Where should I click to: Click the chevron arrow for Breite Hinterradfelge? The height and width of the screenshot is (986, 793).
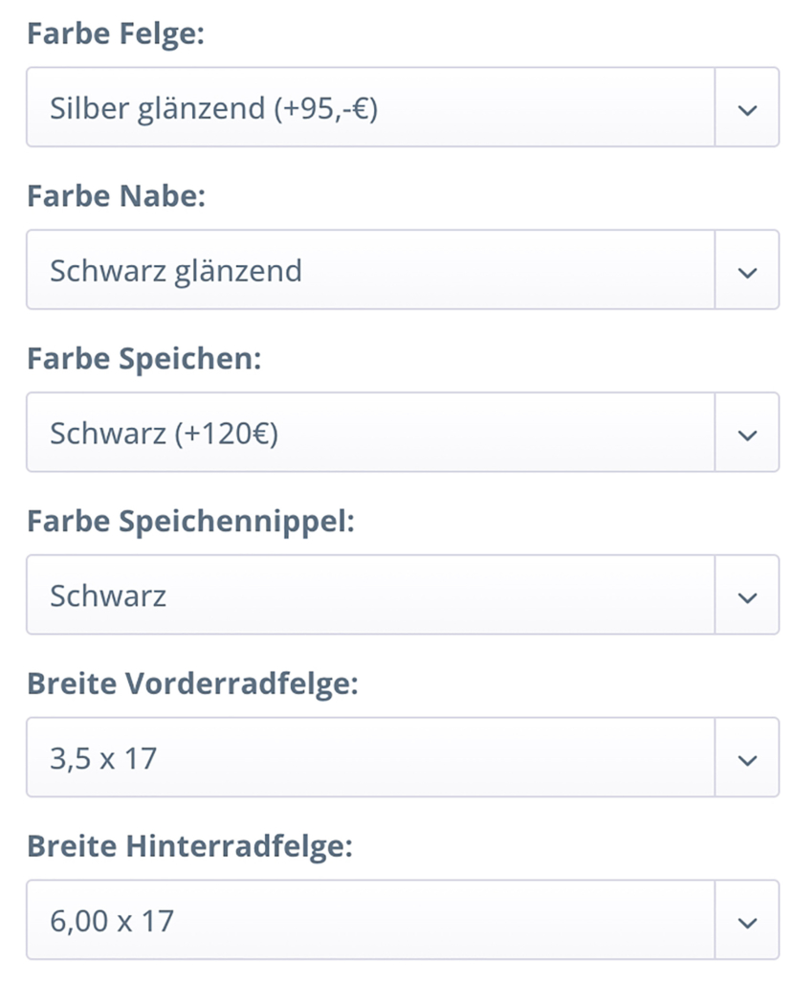747,922
